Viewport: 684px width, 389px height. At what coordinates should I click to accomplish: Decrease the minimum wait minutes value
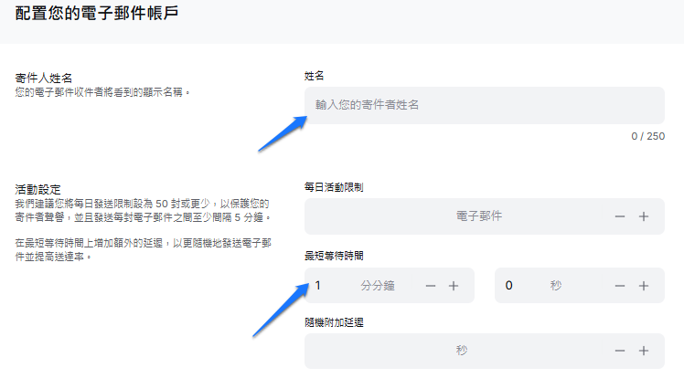pyautogui.click(x=431, y=286)
